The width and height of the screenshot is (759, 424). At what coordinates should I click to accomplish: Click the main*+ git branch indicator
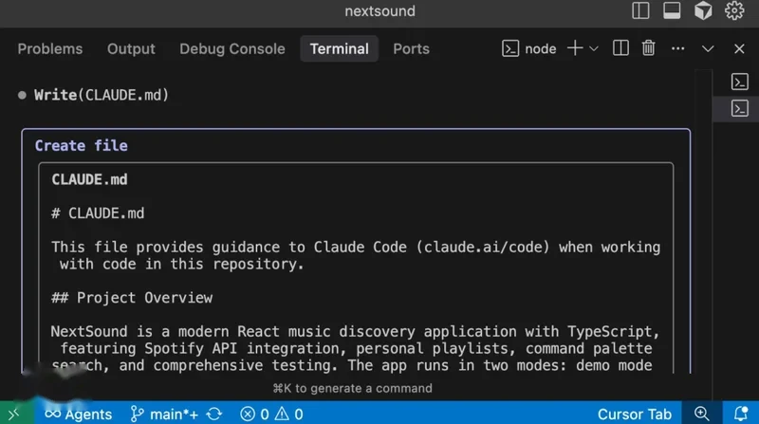pyautogui.click(x=164, y=415)
